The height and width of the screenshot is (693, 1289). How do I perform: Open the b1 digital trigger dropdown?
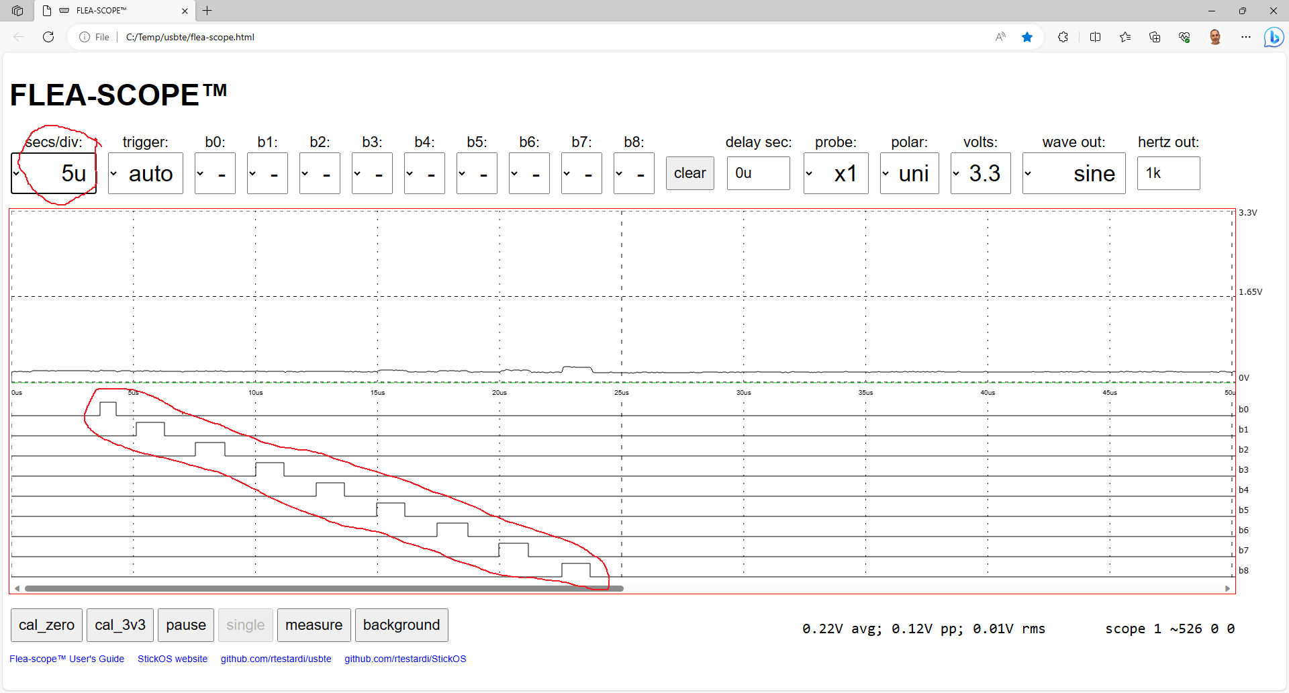coord(267,173)
